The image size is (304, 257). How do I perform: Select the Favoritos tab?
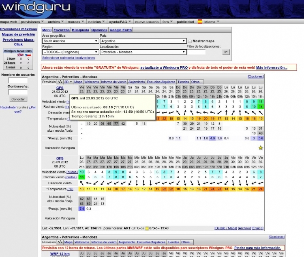point(62,30)
